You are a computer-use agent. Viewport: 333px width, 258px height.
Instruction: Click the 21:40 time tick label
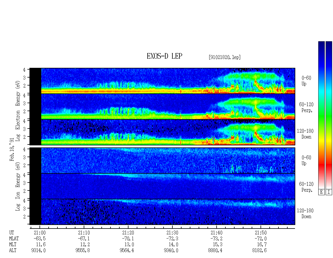pyautogui.click(x=216, y=233)
